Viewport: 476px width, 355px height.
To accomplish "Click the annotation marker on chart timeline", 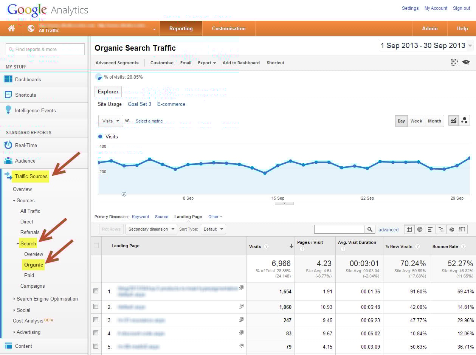I will tap(124, 194).
